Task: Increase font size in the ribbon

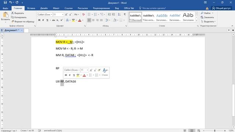Action: coord(66,15)
